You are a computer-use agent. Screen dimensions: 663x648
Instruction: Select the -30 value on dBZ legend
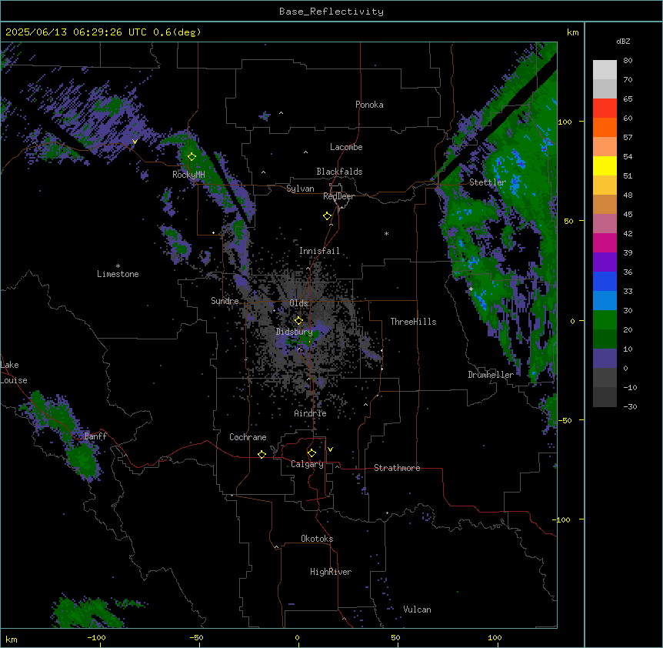[630, 407]
